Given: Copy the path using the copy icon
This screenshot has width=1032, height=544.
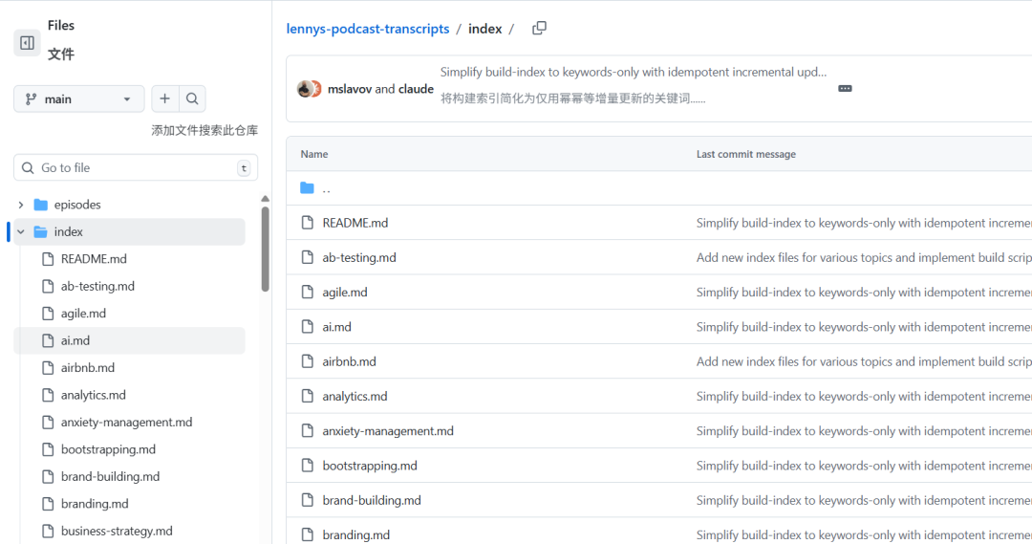Looking at the screenshot, I should 539,29.
